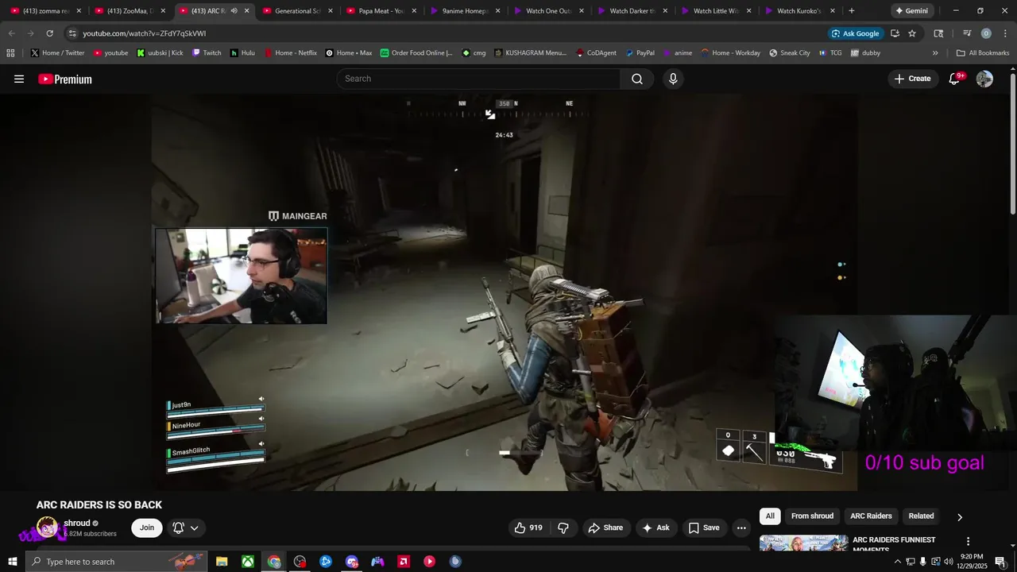This screenshot has width=1017, height=572.
Task: Switch to the zomma tab
Action: coord(46,11)
